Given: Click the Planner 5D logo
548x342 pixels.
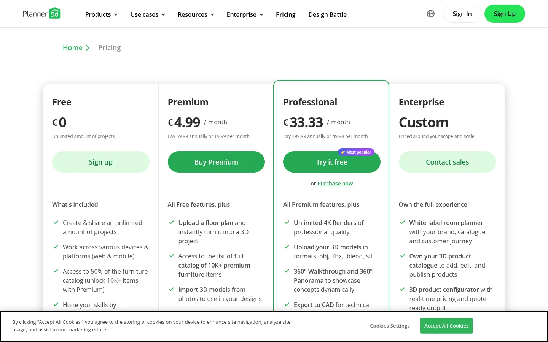Looking at the screenshot, I should [41, 13].
